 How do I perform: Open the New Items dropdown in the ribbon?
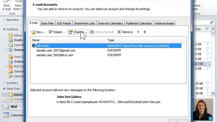click(18, 5)
